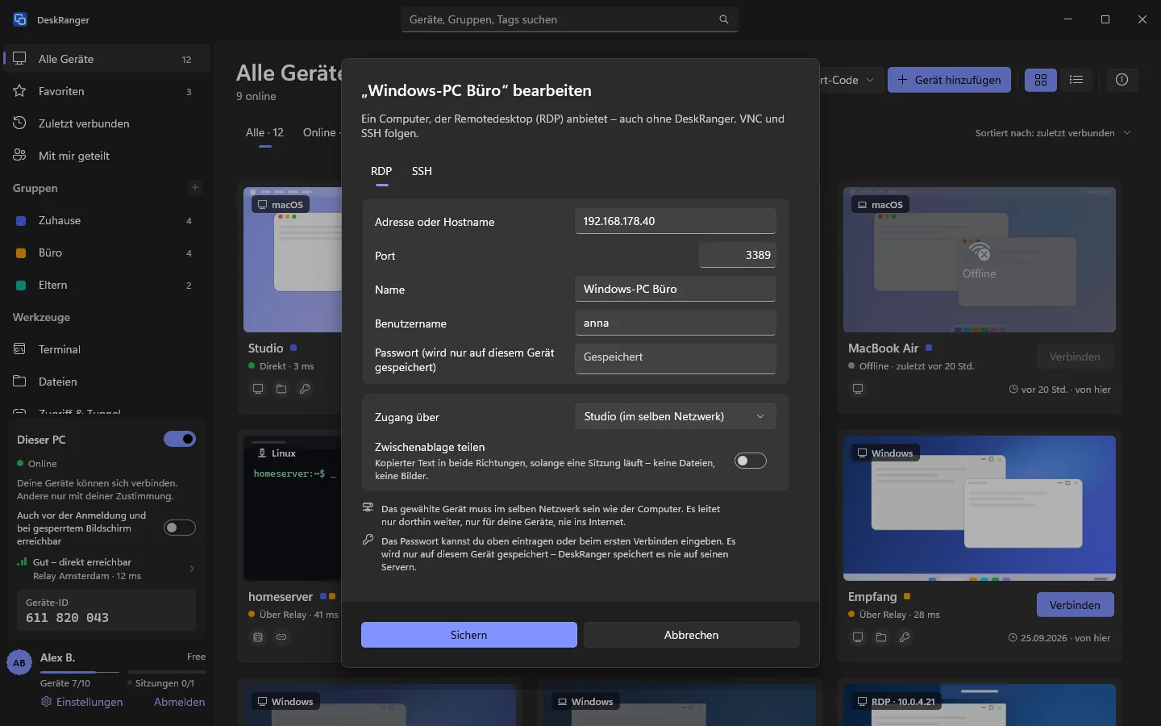Image resolution: width=1161 pixels, height=726 pixels.
Task: Toggle the Zwischenablage teilen switch
Action: point(751,461)
